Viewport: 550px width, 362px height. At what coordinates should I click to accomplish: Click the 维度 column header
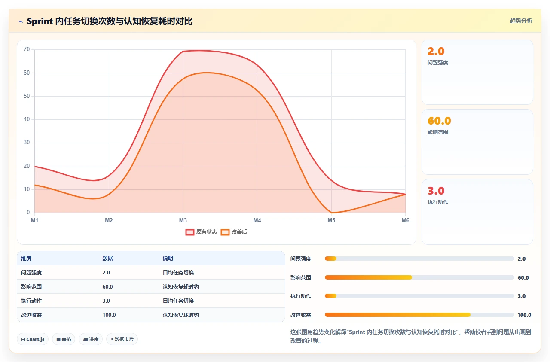tap(26, 259)
